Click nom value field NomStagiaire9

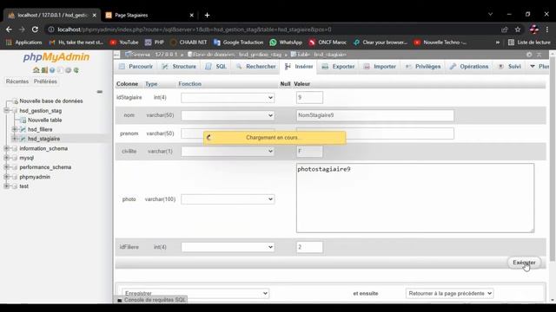(x=375, y=115)
